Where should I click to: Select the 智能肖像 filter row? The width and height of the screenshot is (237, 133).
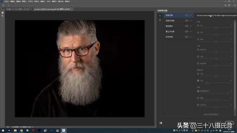point(178,15)
